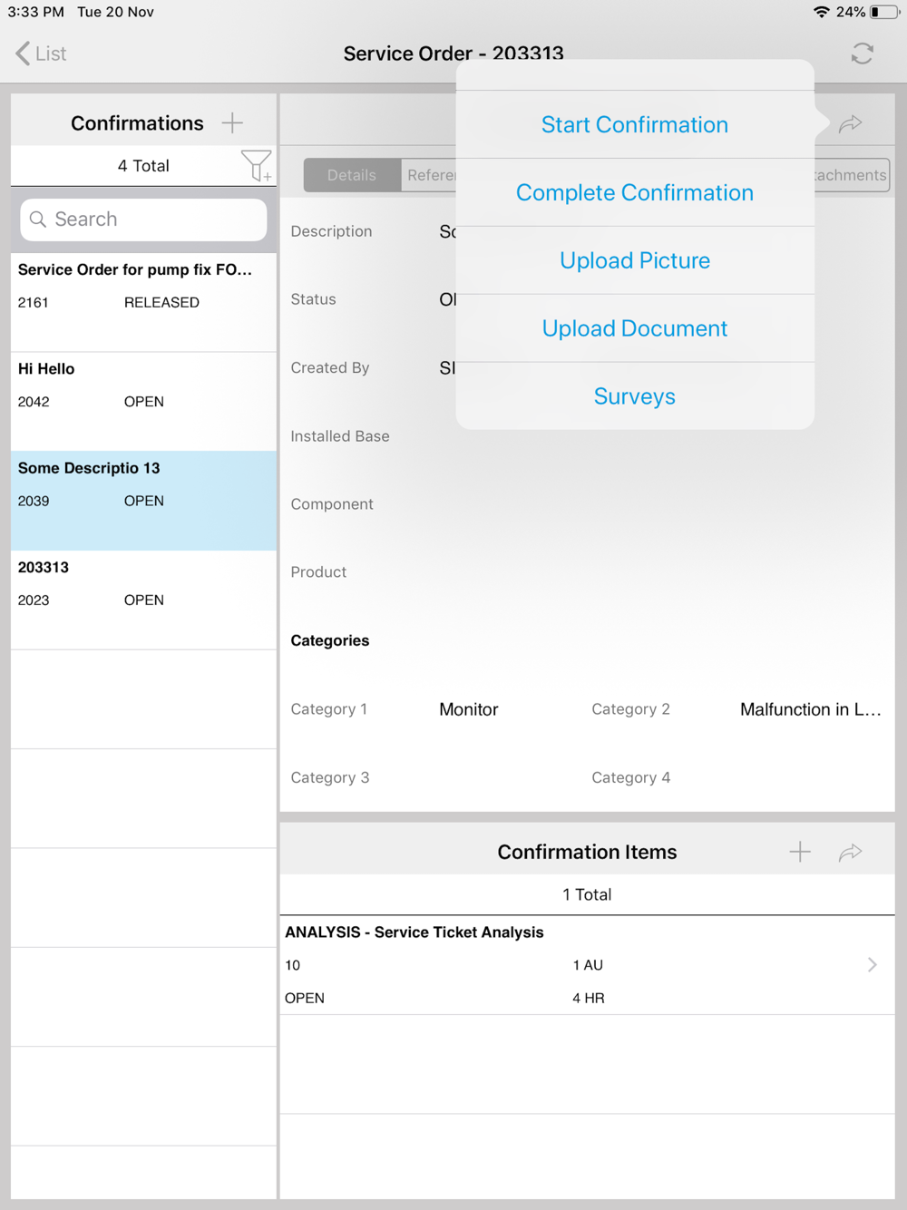Select Some Descriptio 13 confirmation
The image size is (907, 1210).
143,501
